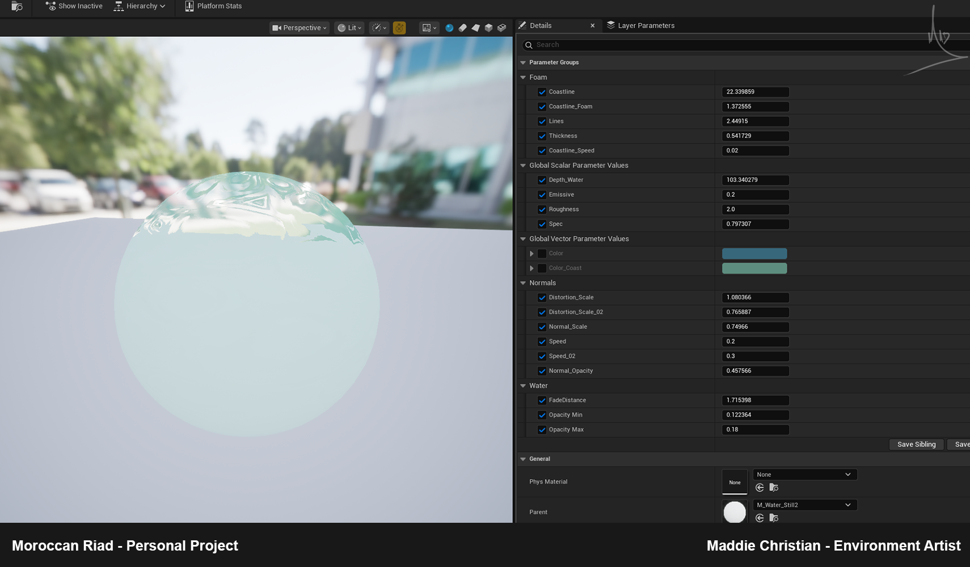Open the M_Water_Still2 parent dropdown
The width and height of the screenshot is (970, 567).
tap(804, 505)
